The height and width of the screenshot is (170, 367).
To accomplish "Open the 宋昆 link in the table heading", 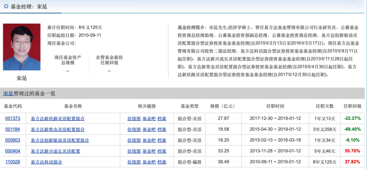I will (x=8, y=93).
